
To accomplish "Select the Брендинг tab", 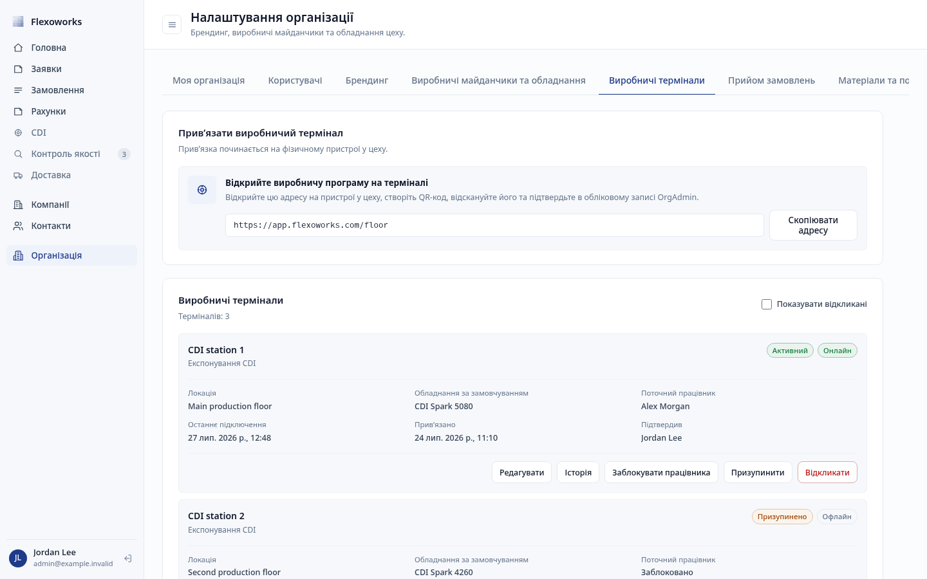I will [x=367, y=80].
